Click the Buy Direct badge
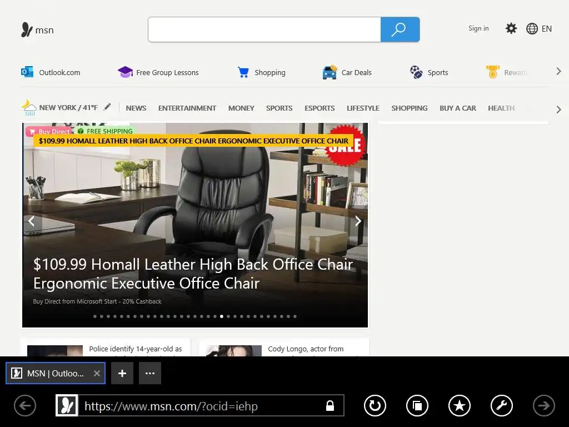 (x=49, y=131)
